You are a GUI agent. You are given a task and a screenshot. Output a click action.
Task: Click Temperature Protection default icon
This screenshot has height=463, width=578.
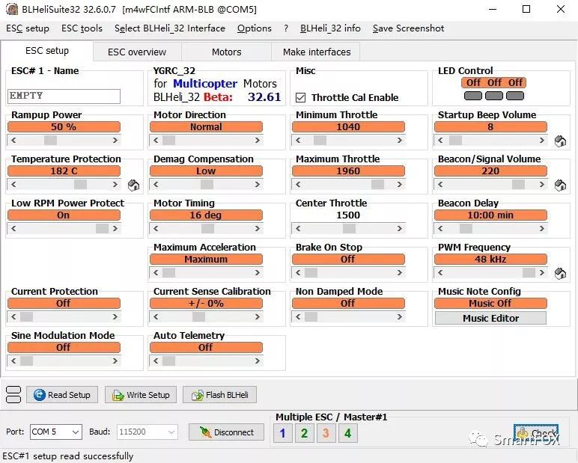[x=133, y=185]
